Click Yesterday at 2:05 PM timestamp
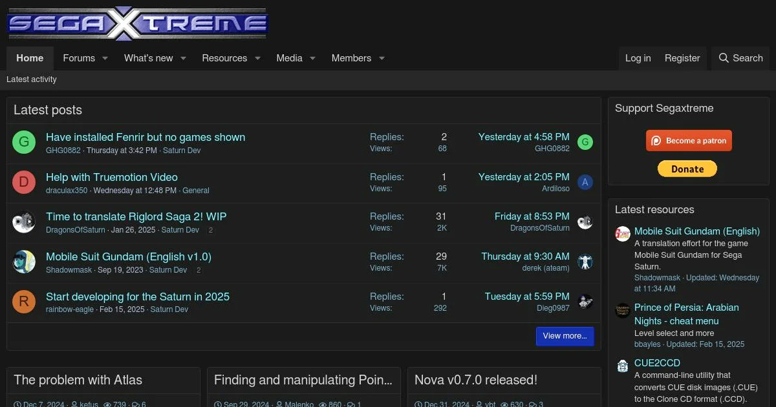776x407 pixels. [524, 177]
